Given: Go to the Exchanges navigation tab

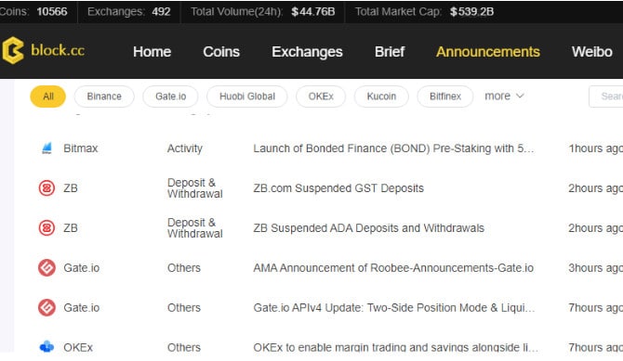Looking at the screenshot, I should tap(307, 52).
